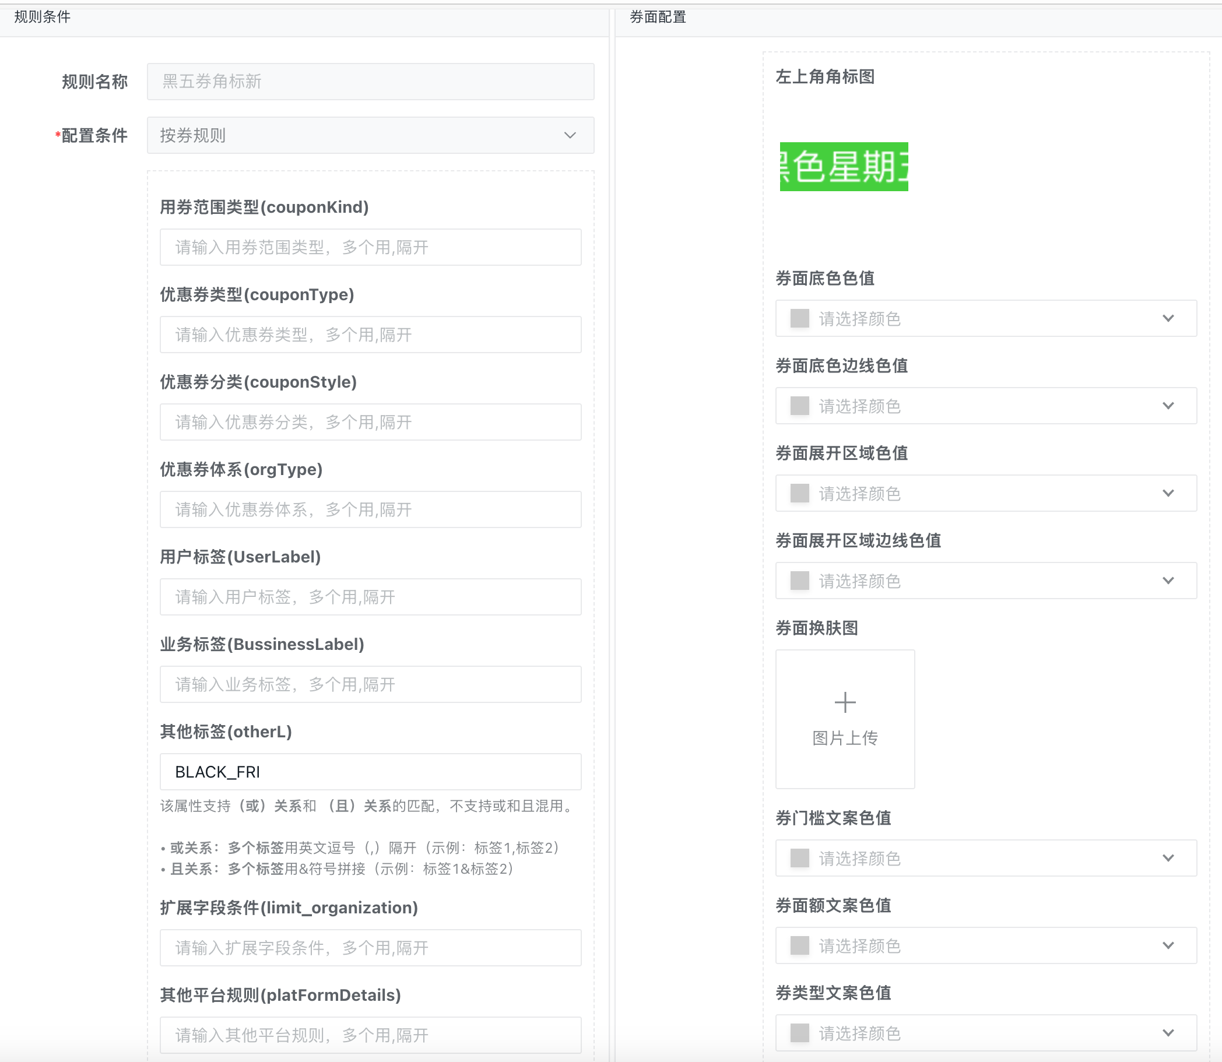Click the UserLabel 用户标签 input field
The image size is (1222, 1062).
(370, 597)
